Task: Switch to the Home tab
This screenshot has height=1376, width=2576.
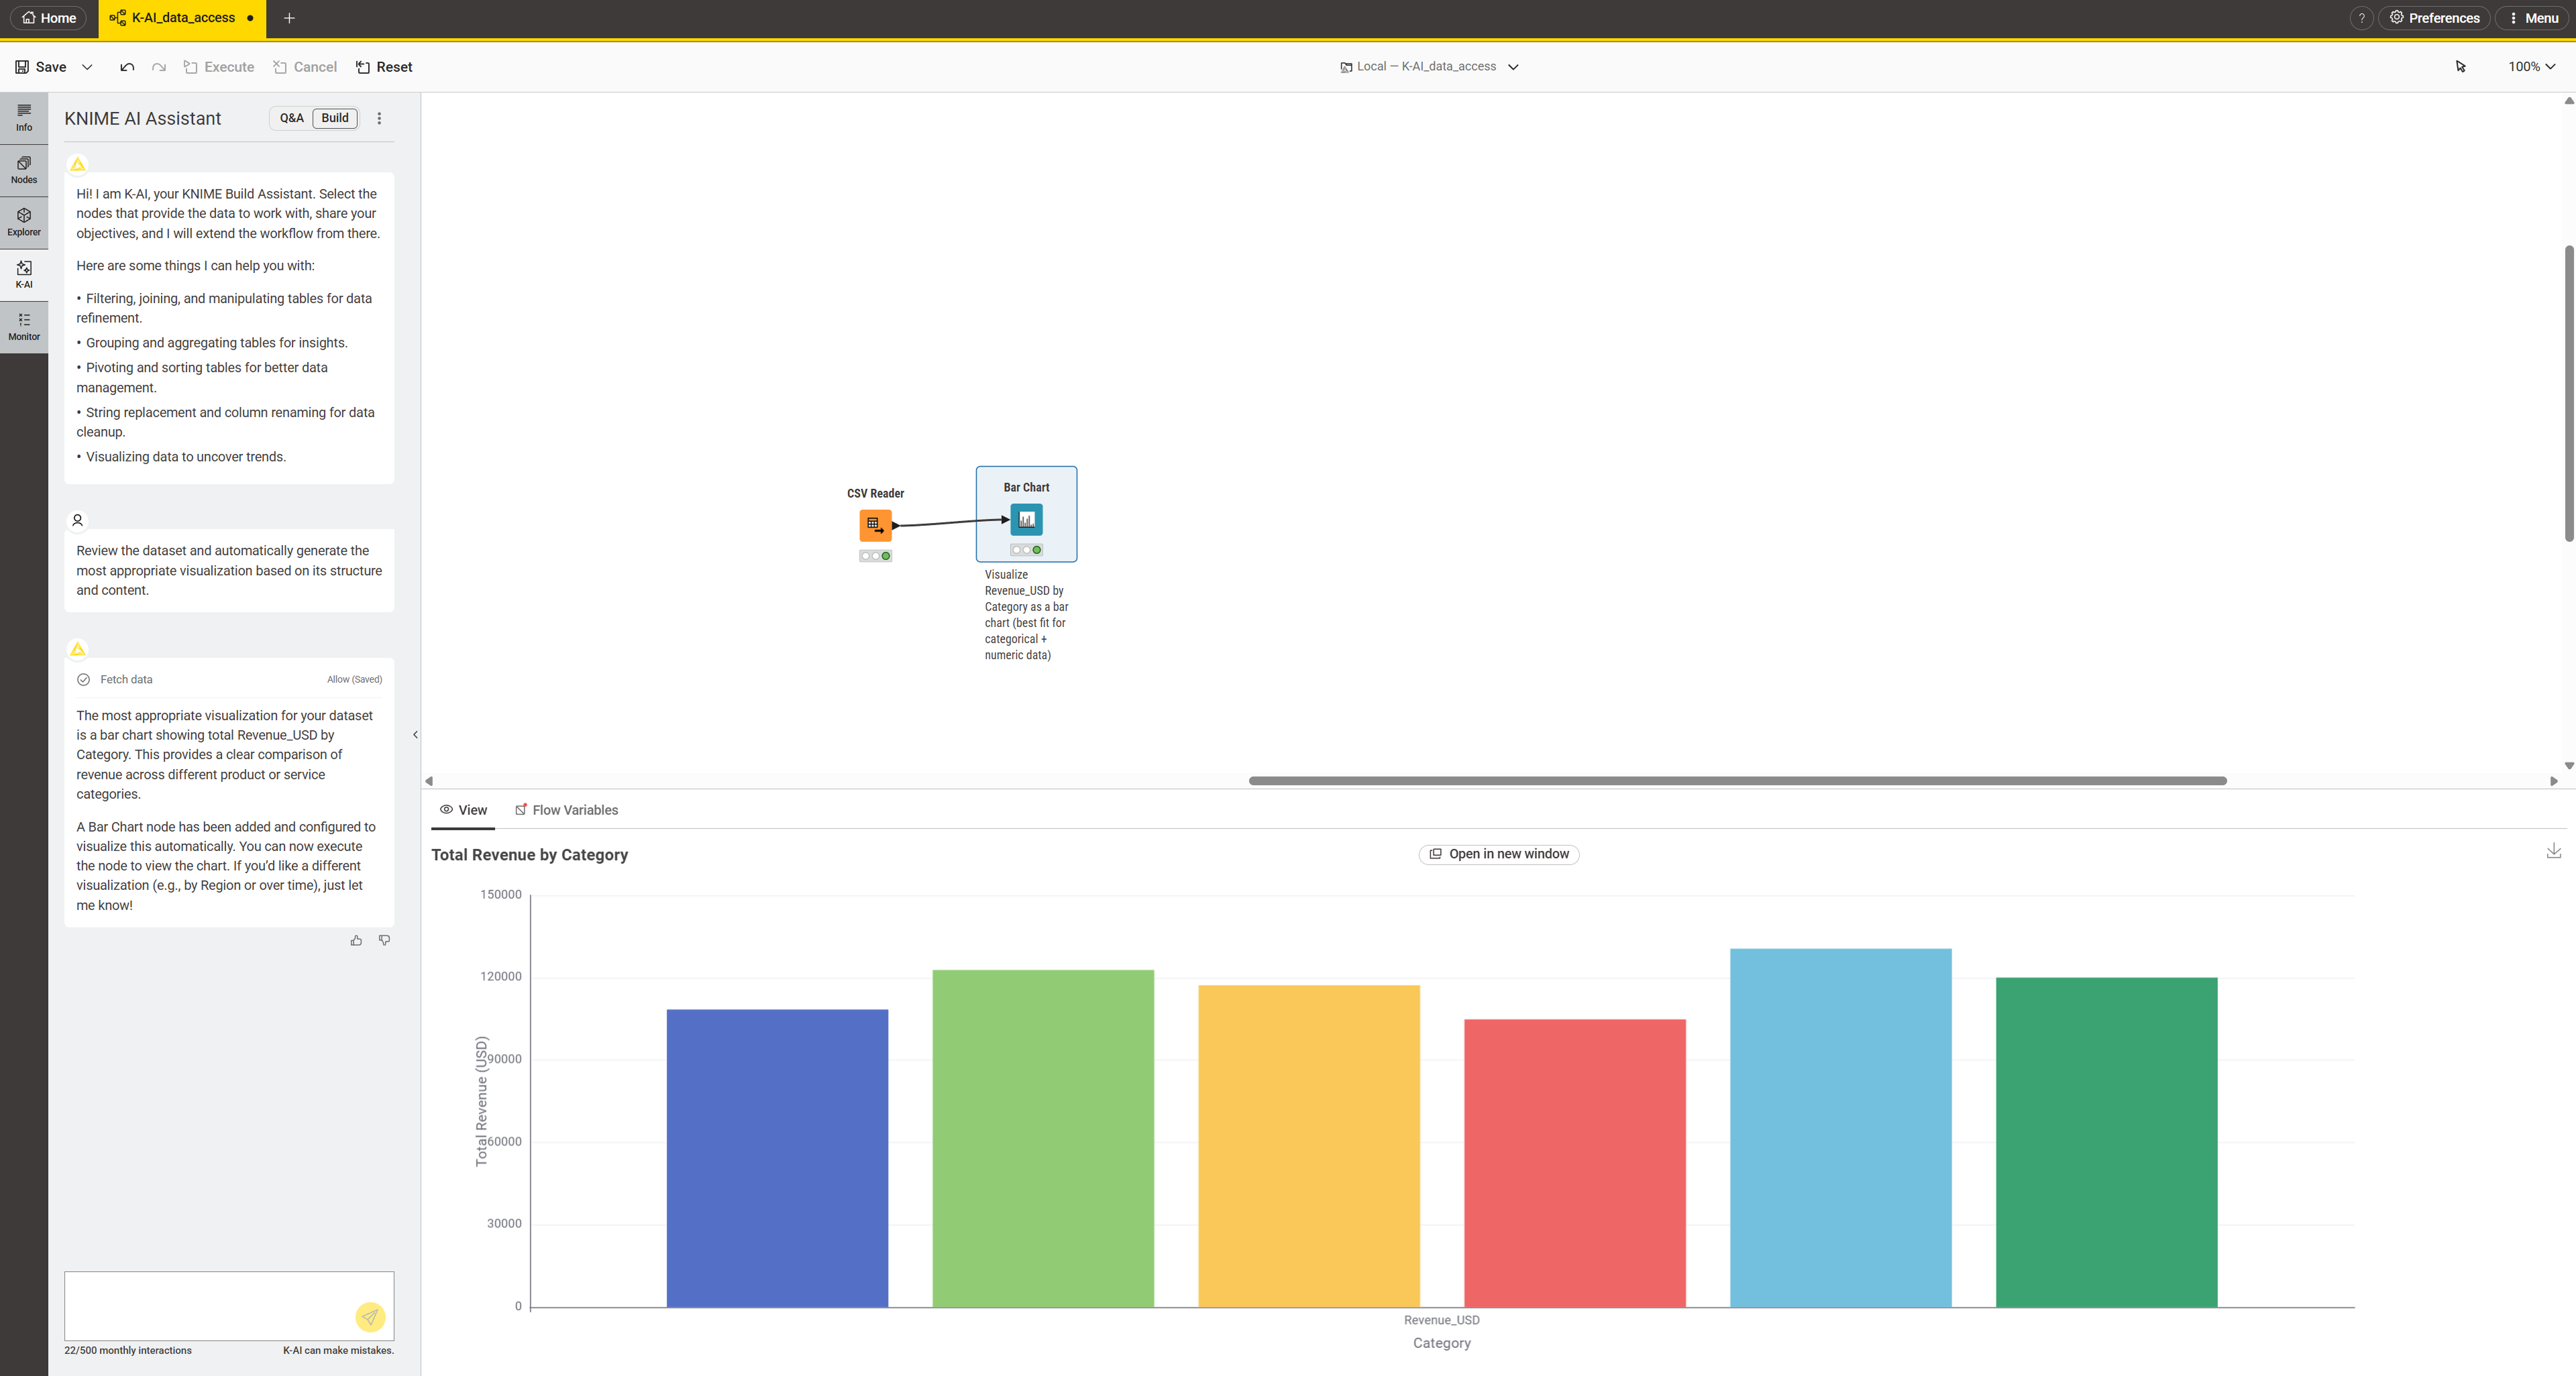Action: tap(49, 18)
